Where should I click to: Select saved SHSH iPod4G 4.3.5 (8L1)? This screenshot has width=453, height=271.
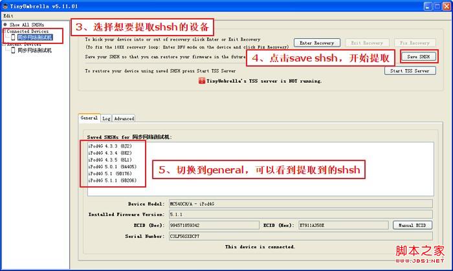pyautogui.click(x=110, y=160)
